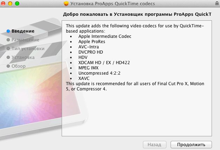Click Apple ProRes in the codec list
This screenshot has width=220, height=150.
91,41
